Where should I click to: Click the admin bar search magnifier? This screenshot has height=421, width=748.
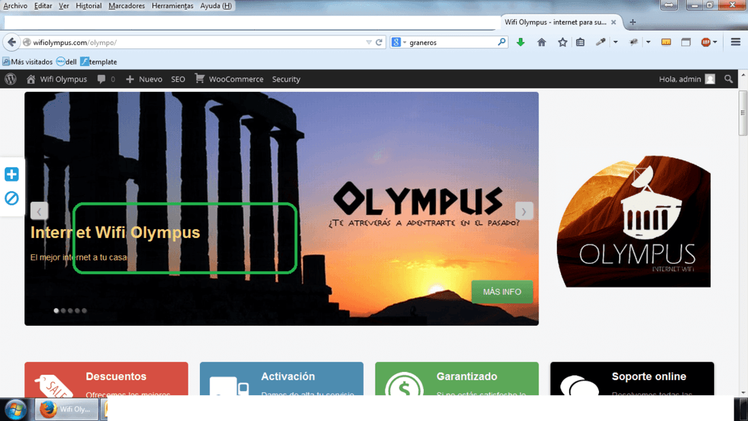click(728, 79)
